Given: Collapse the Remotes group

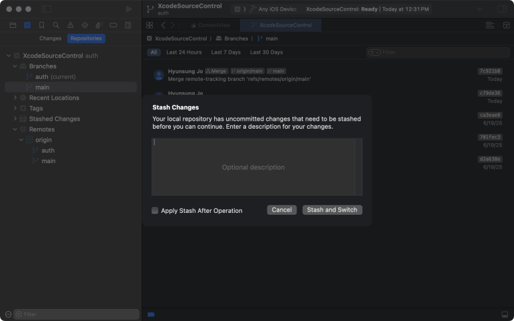Looking at the screenshot, I should 15,129.
